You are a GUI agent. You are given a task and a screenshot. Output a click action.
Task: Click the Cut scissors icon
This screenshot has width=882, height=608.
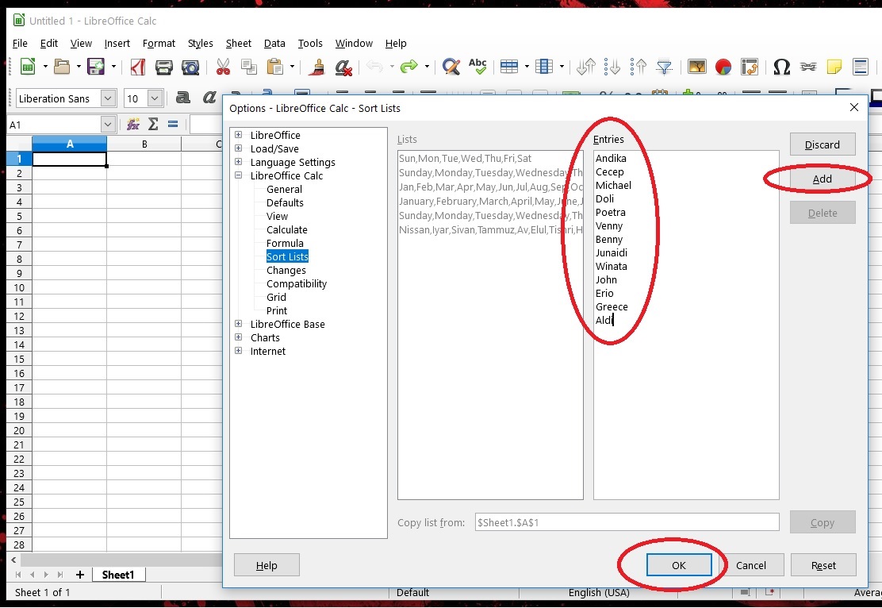pos(223,67)
